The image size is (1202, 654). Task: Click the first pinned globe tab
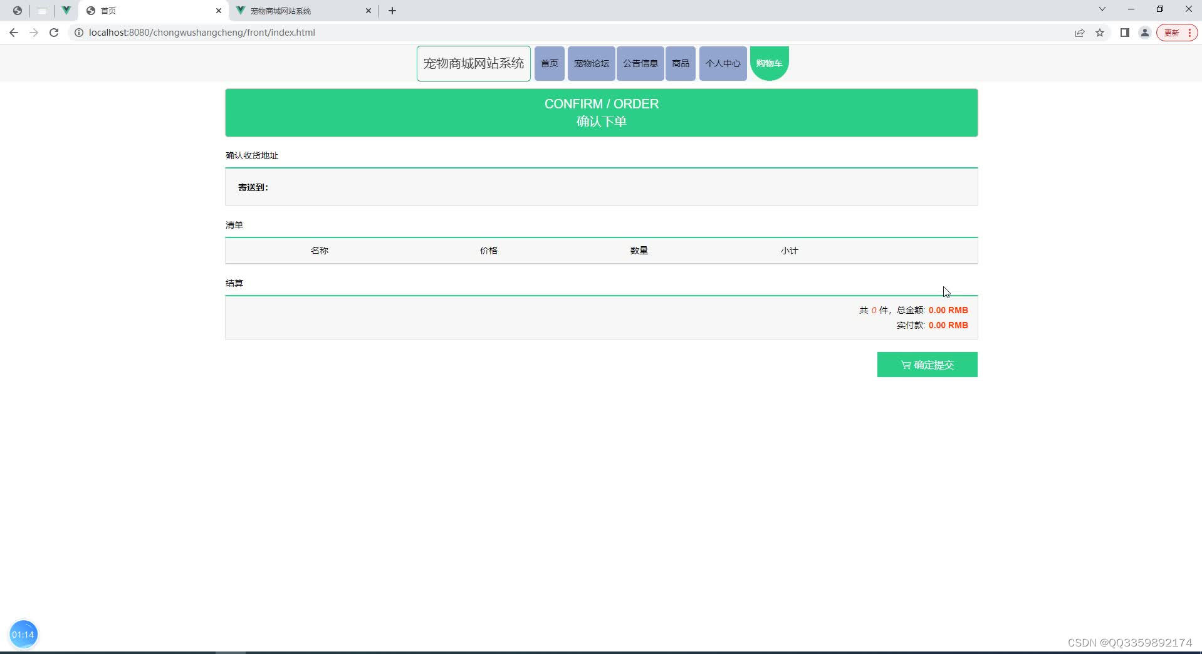tap(17, 11)
